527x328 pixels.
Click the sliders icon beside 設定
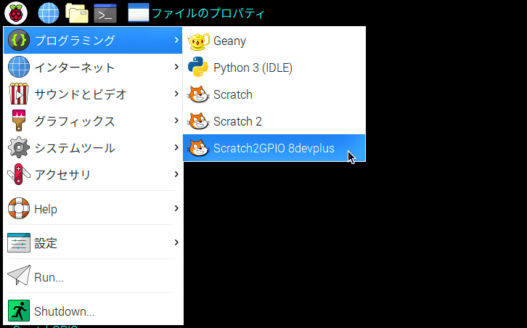click(x=19, y=242)
